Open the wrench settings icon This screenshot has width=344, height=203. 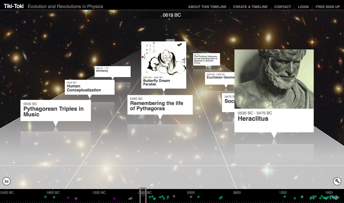click(x=337, y=181)
